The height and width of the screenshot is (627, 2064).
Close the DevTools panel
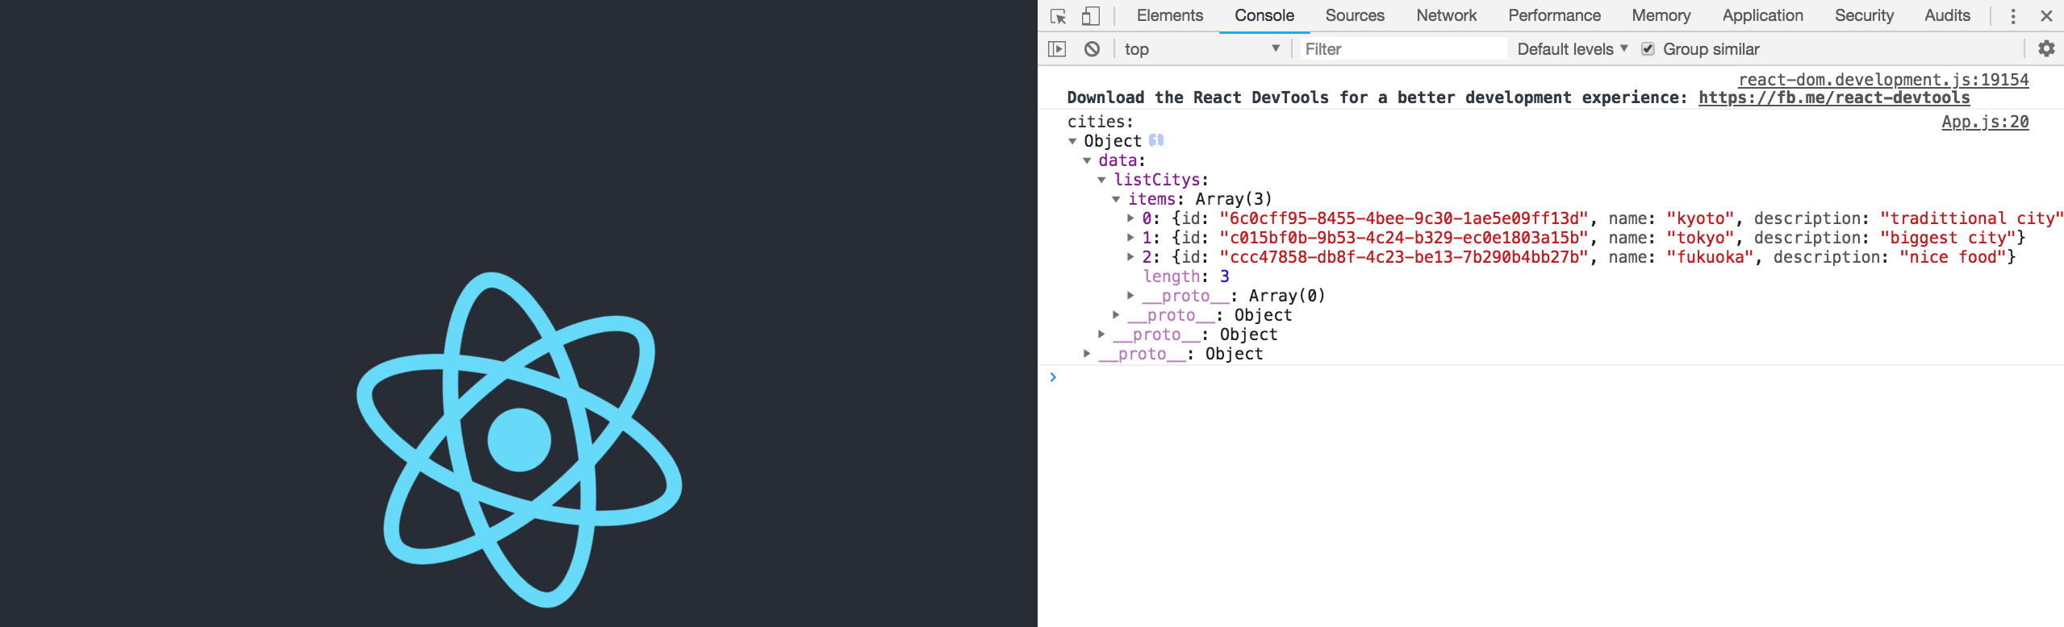coord(2046,16)
